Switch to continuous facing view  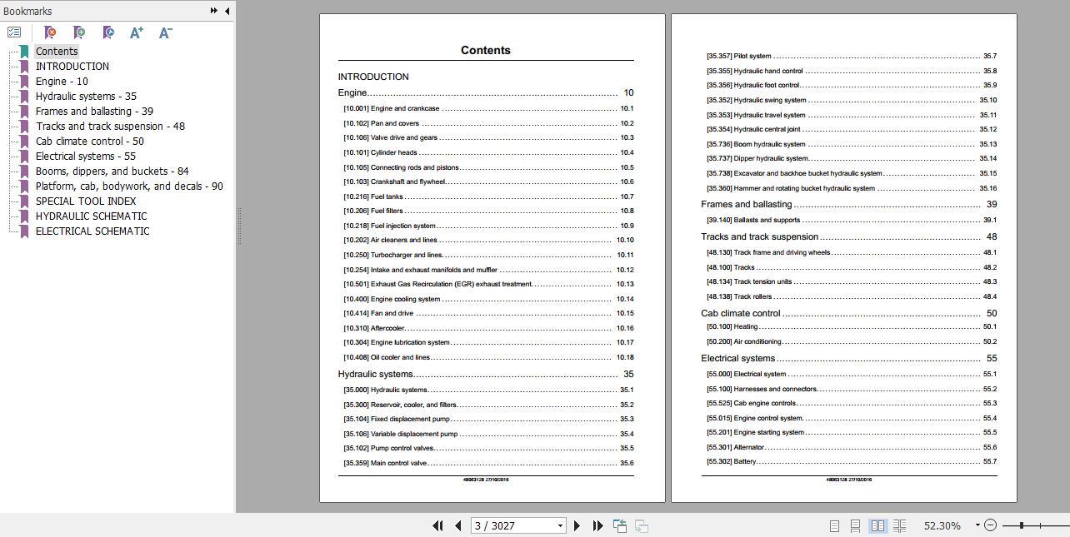click(899, 525)
